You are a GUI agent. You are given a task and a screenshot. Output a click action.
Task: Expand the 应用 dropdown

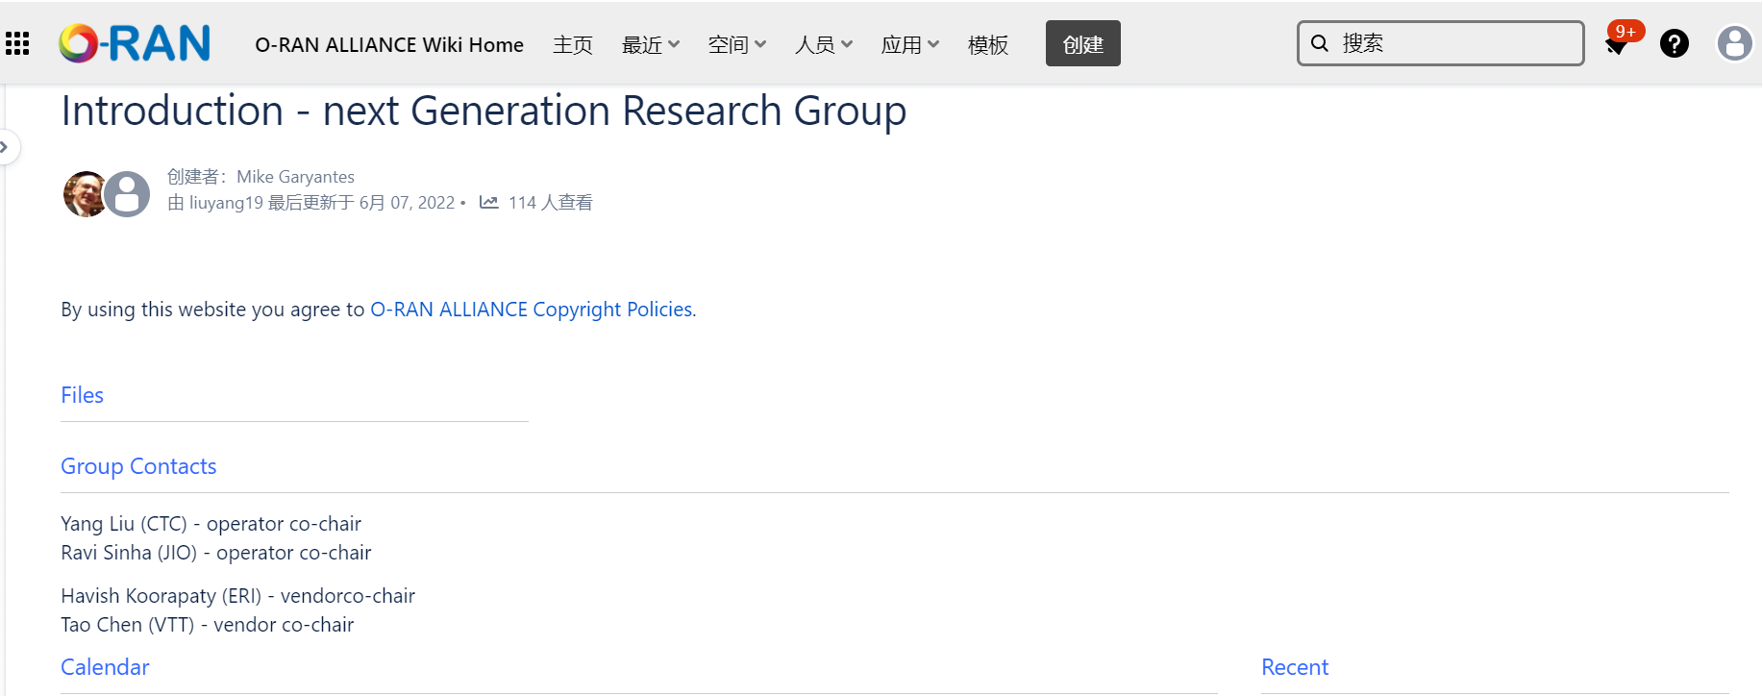[x=910, y=44]
